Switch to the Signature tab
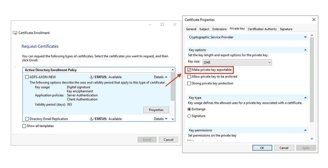The image size is (328, 168). click(286, 29)
